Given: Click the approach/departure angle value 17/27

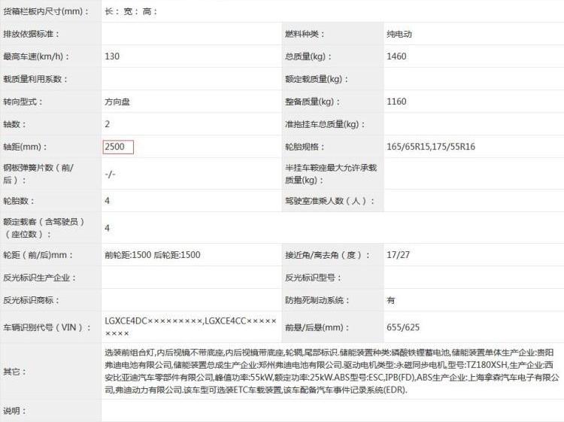Looking at the screenshot, I should (398, 255).
